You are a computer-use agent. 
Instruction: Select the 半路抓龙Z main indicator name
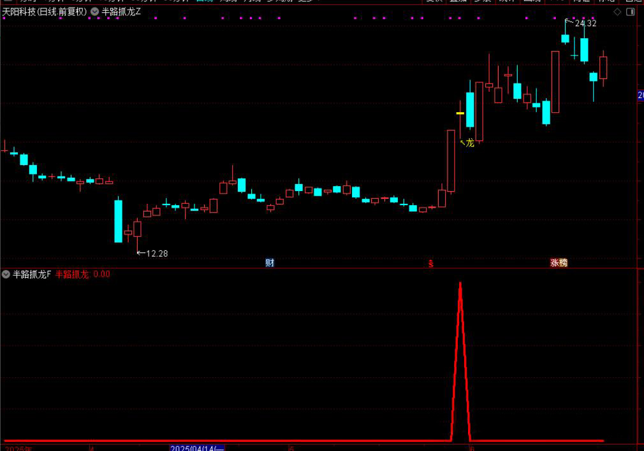121,11
